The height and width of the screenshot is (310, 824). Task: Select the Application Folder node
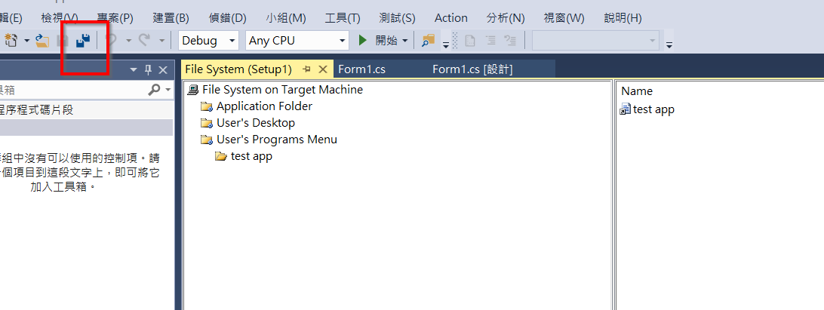coord(264,106)
